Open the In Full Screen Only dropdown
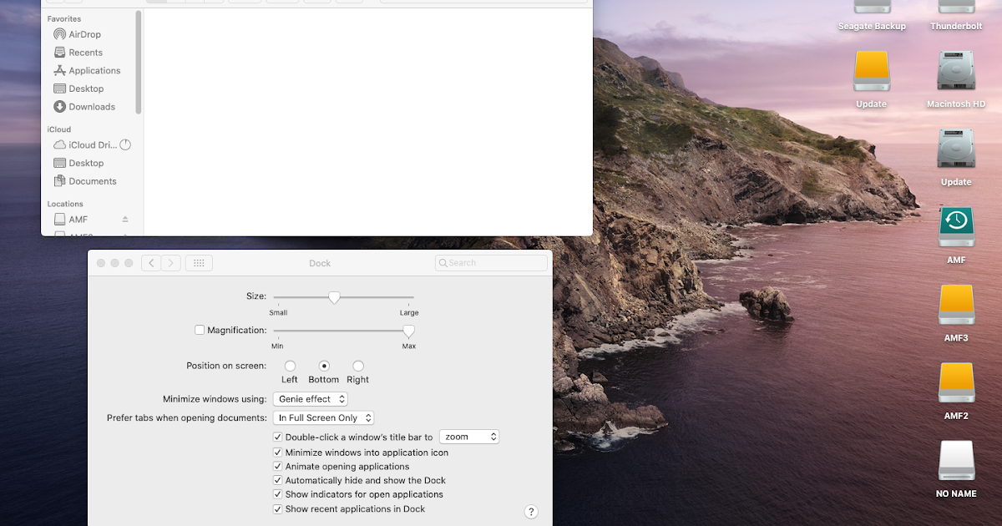This screenshot has width=1002, height=526. tap(323, 417)
